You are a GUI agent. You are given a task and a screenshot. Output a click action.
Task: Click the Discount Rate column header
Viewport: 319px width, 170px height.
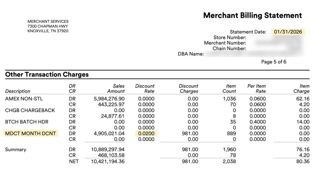145,89
